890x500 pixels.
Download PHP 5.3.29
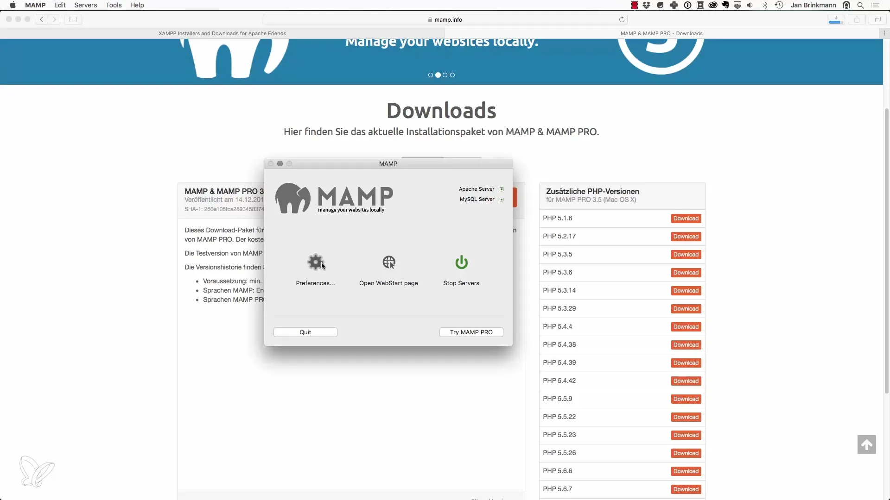(686, 309)
